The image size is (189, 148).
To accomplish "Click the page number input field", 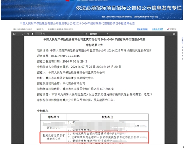I will pyautogui.click(x=39, y=34).
